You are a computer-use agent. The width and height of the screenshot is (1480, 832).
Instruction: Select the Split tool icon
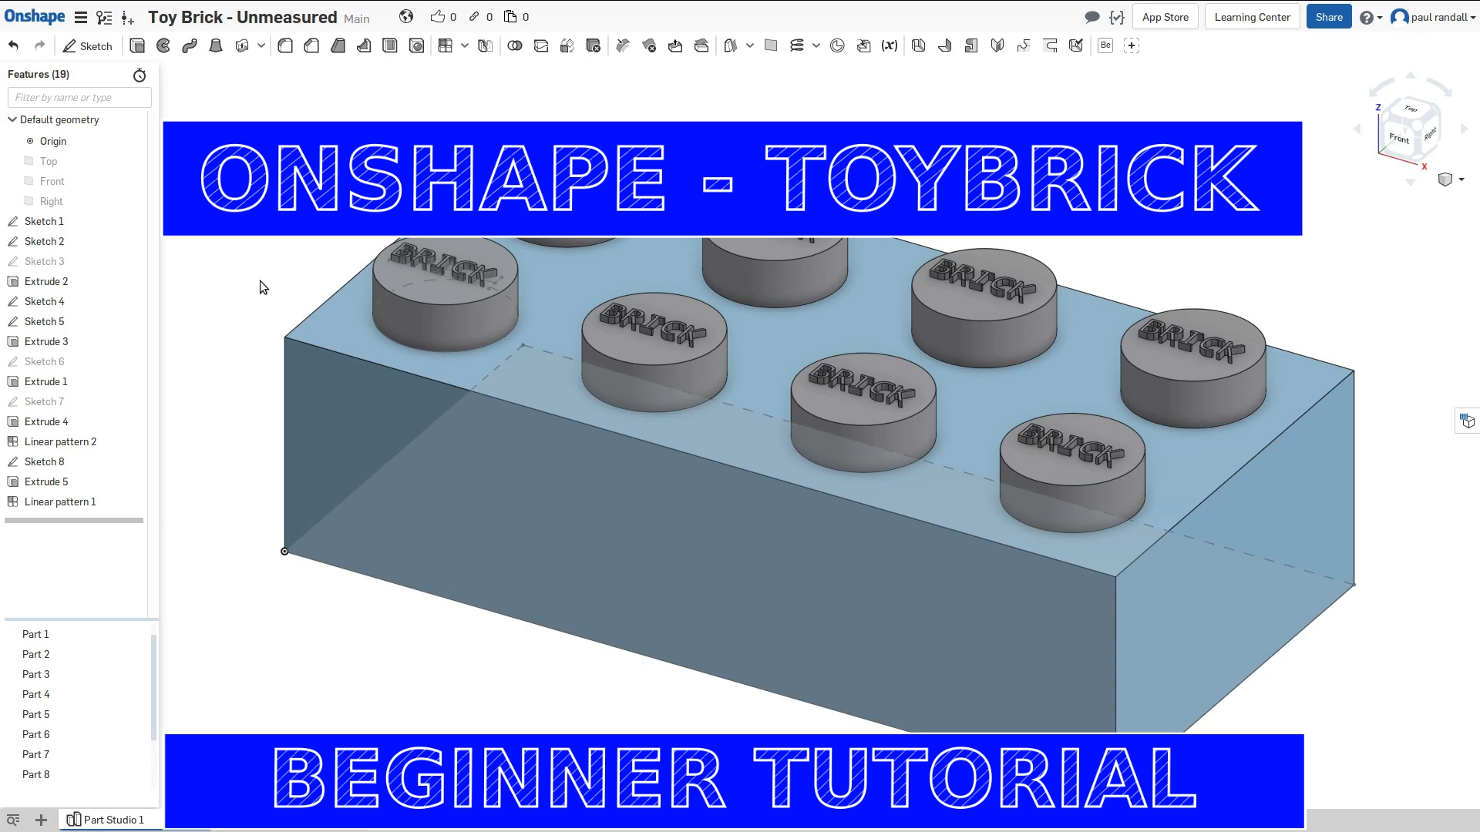[x=541, y=45]
